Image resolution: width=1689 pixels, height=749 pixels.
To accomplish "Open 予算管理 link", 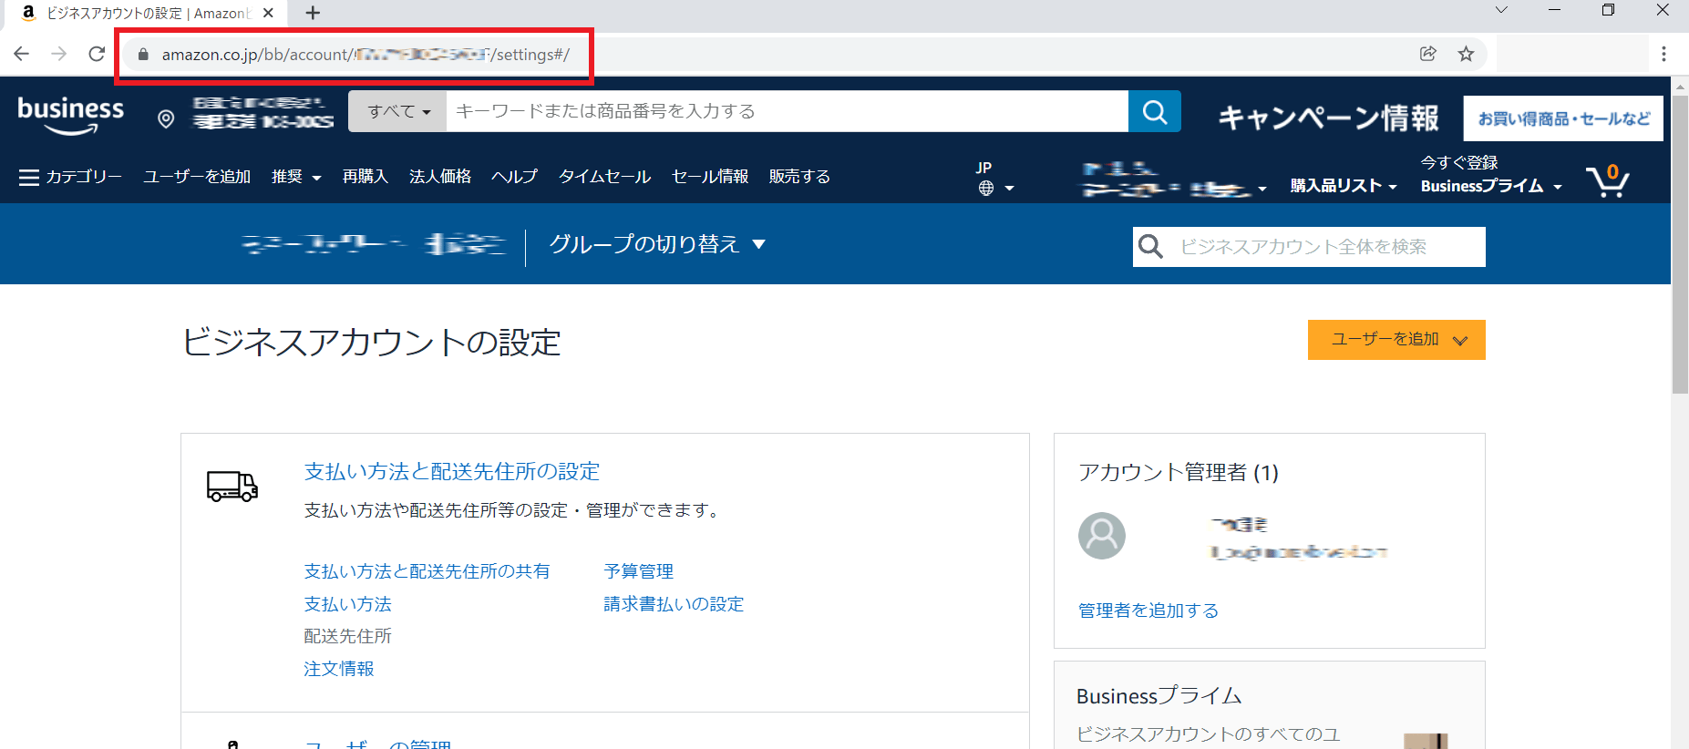I will [x=638, y=571].
